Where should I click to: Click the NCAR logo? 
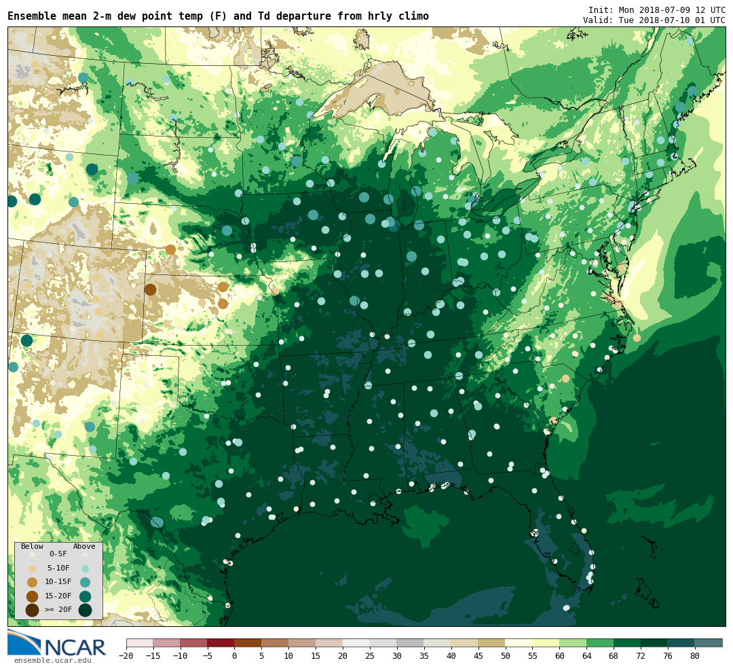point(57,643)
